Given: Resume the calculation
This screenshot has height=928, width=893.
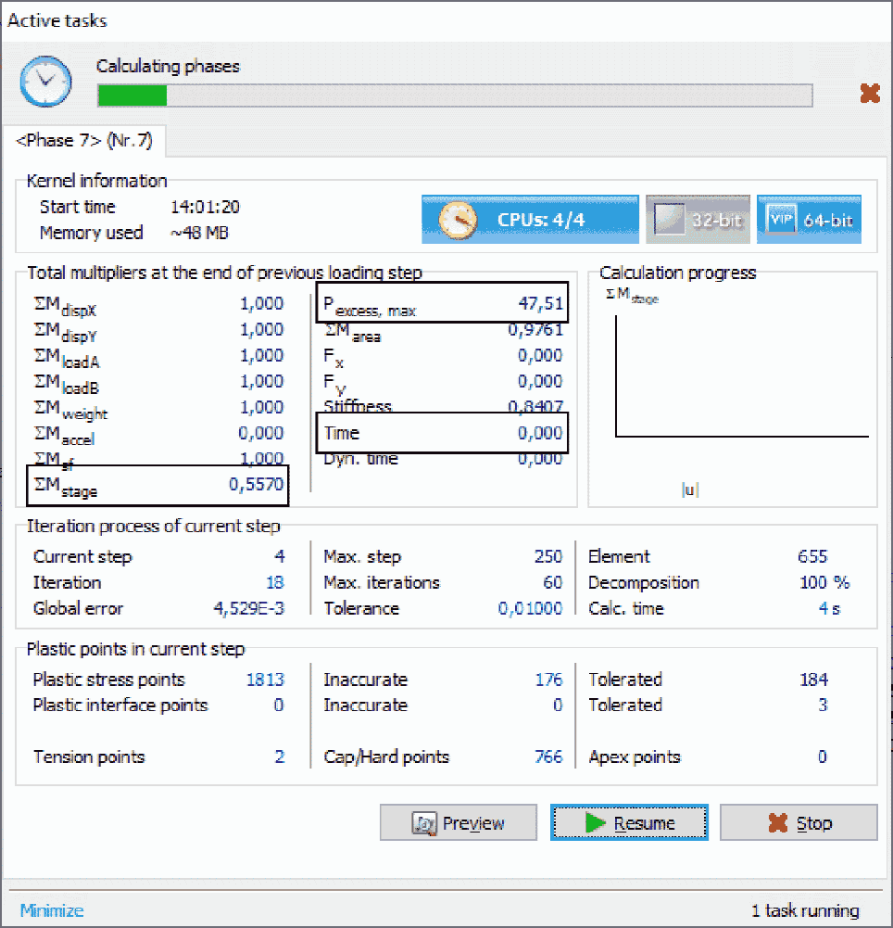Looking at the screenshot, I should click(629, 822).
